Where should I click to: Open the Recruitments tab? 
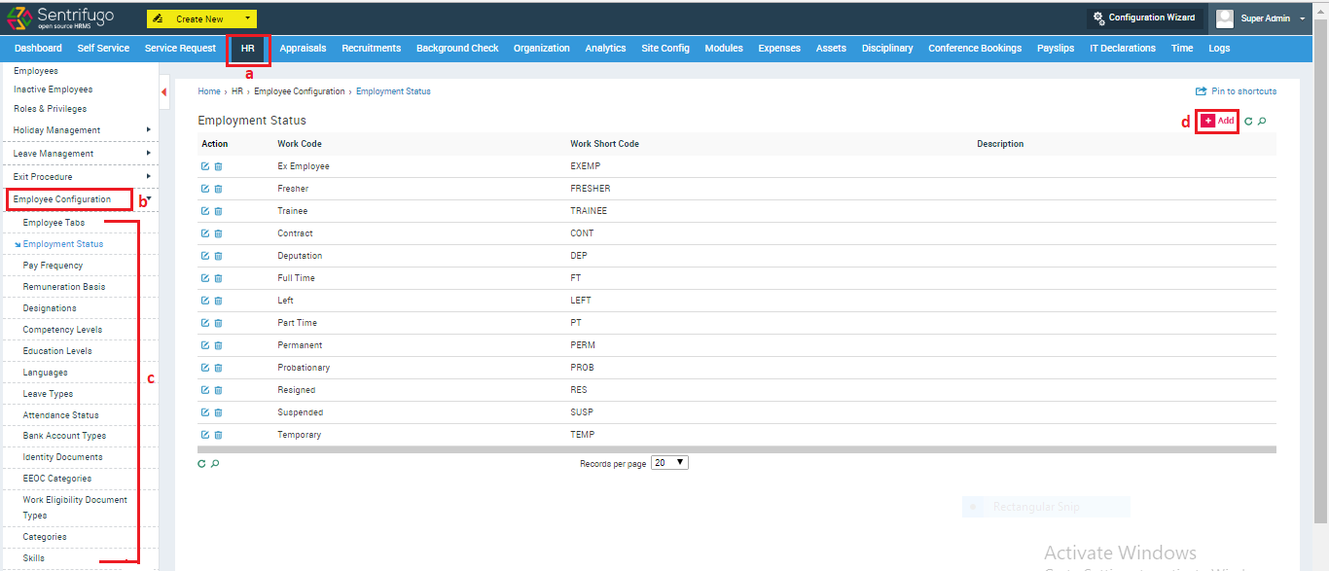point(372,48)
